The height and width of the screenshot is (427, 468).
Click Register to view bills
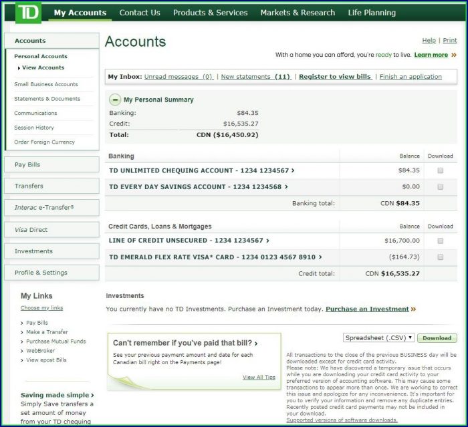335,77
